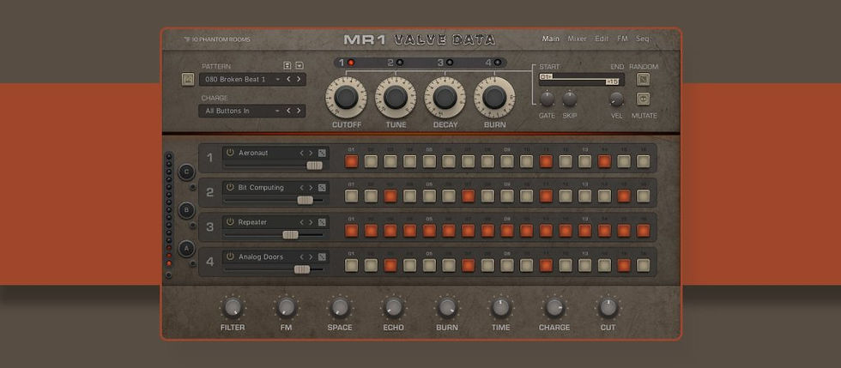This screenshot has height=368, width=841.
Task: Randomize the Bit Computing track with its dice icon
Action: tap(322, 188)
